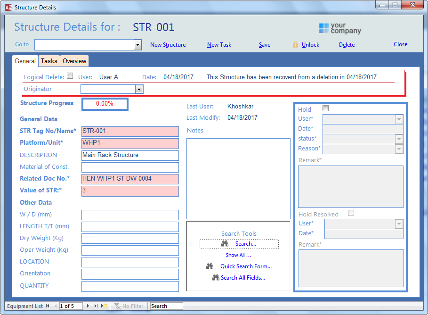The height and width of the screenshot is (315, 428).
Task: Create new blank record from navigation bar
Action: point(104,306)
